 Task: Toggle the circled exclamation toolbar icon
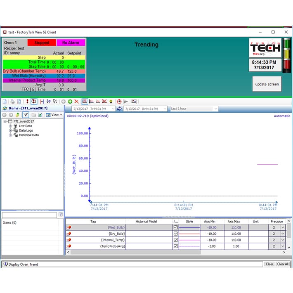click(x=34, y=102)
